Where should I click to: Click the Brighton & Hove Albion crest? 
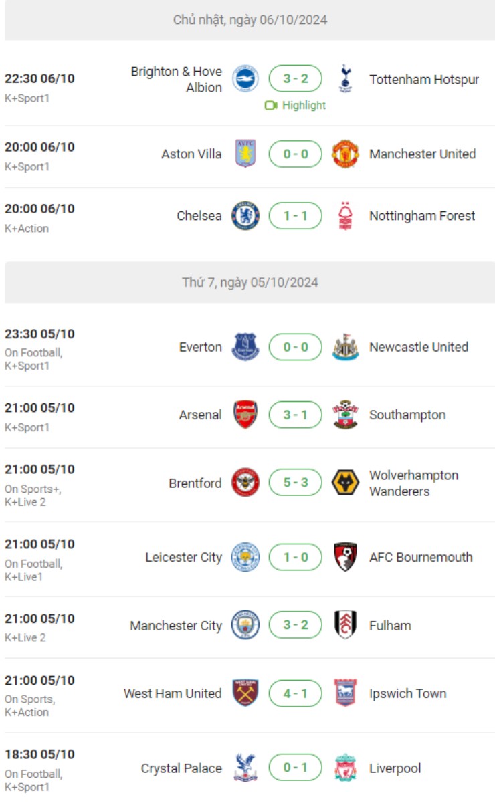(245, 79)
